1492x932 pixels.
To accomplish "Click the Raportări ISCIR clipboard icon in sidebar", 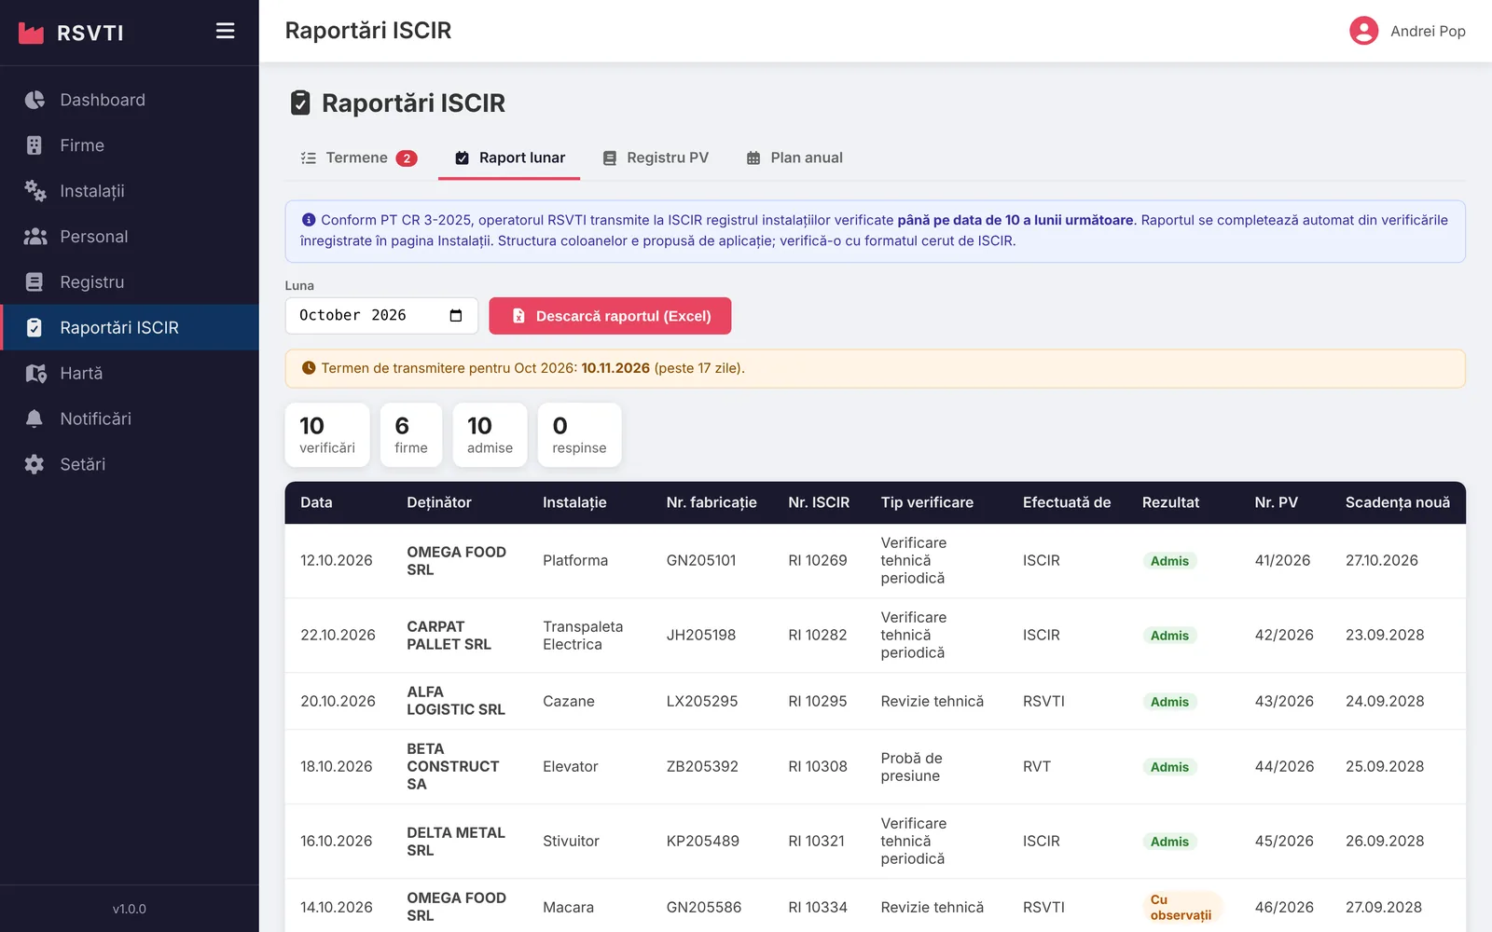I will coord(35,328).
